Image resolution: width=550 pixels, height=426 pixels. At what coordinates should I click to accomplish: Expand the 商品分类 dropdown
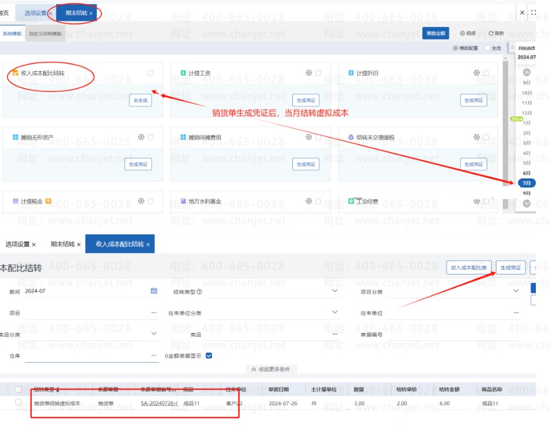tap(154, 334)
